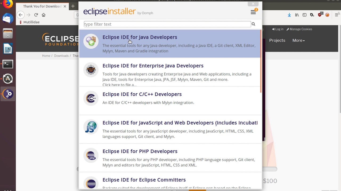Open the Mutillidae bookmark
The height and width of the screenshot is (191, 341).
click(29, 22)
